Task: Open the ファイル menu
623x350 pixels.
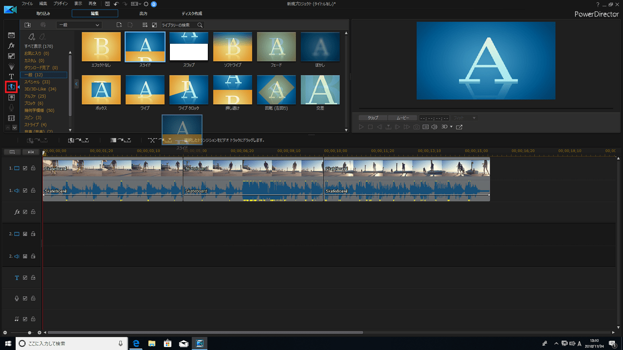Action: click(x=27, y=4)
